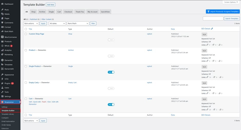Check the checkbox for Empty Carty row
The image size is (241, 130).
click(x=26, y=83)
